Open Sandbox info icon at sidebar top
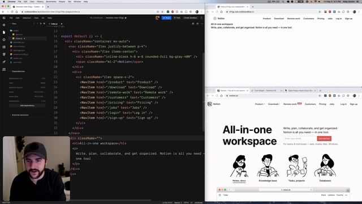 [4, 25]
